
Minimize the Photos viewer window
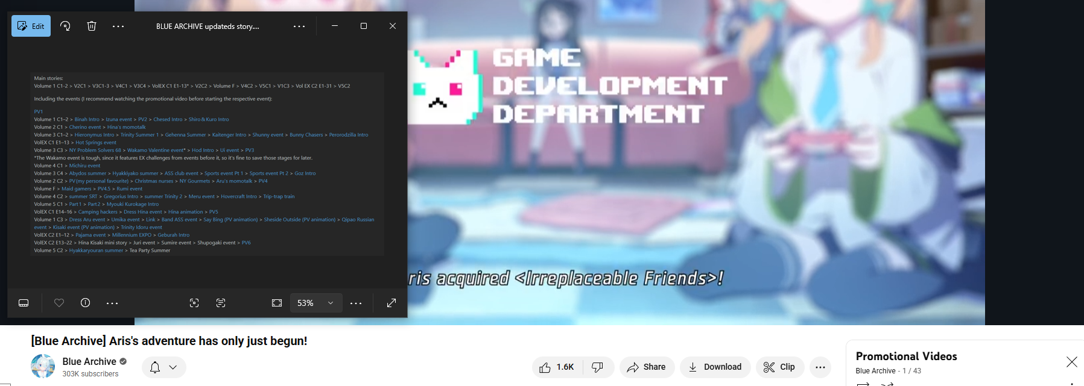(335, 26)
